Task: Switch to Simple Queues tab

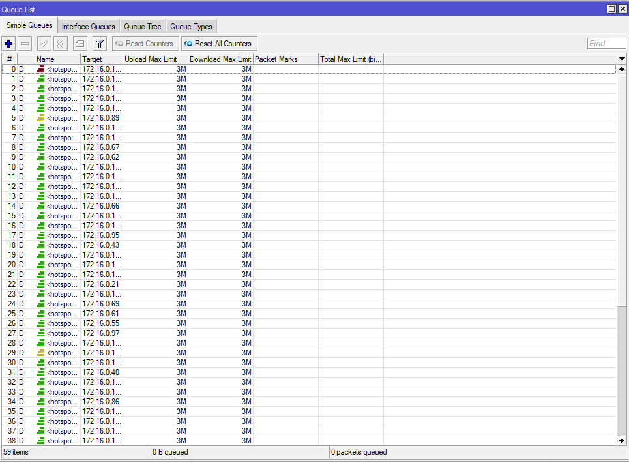Action: 29,25
